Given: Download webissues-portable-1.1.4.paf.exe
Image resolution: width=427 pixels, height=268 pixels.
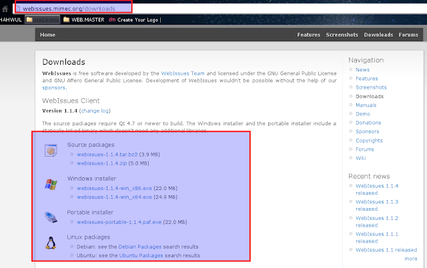Looking at the screenshot, I should [x=119, y=222].
